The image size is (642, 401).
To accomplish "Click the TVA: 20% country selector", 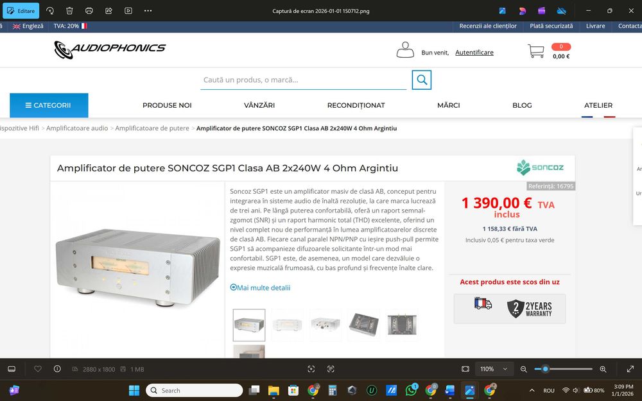I will coord(70,26).
